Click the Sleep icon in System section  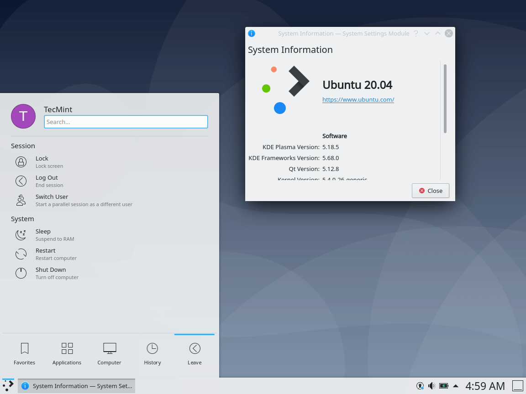(x=21, y=235)
